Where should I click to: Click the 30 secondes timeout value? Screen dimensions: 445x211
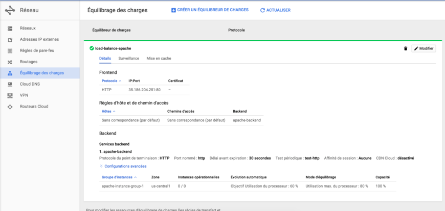[260, 158]
